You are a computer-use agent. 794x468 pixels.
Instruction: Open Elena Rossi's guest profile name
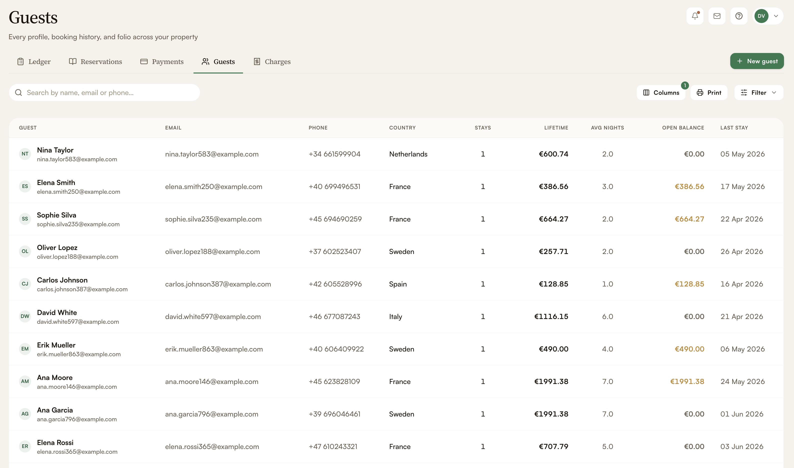click(x=55, y=442)
